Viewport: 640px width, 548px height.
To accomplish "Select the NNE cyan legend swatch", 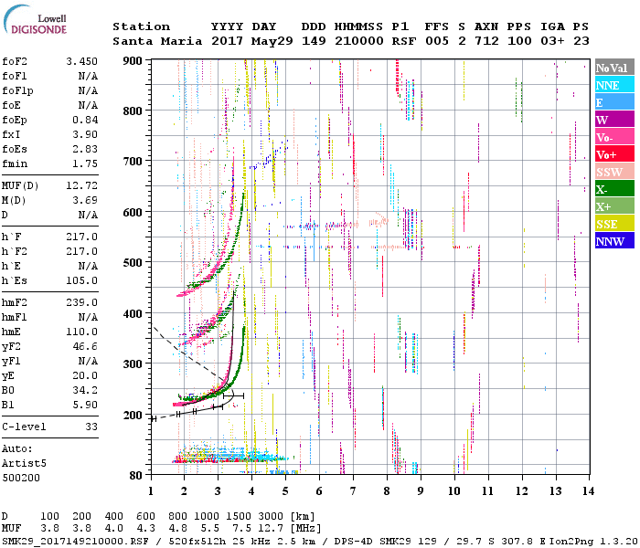I will 614,85.
